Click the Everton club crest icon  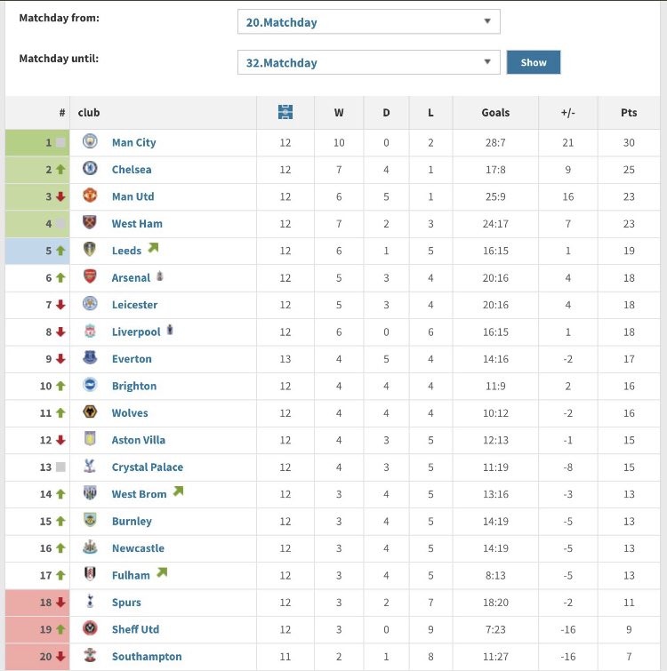click(90, 358)
